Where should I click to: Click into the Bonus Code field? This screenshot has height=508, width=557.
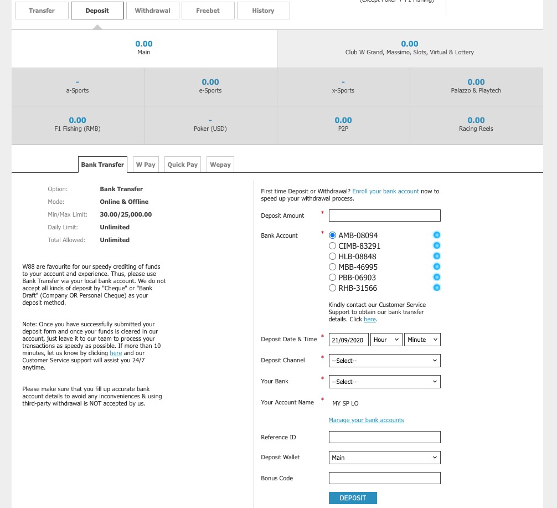[x=385, y=478]
